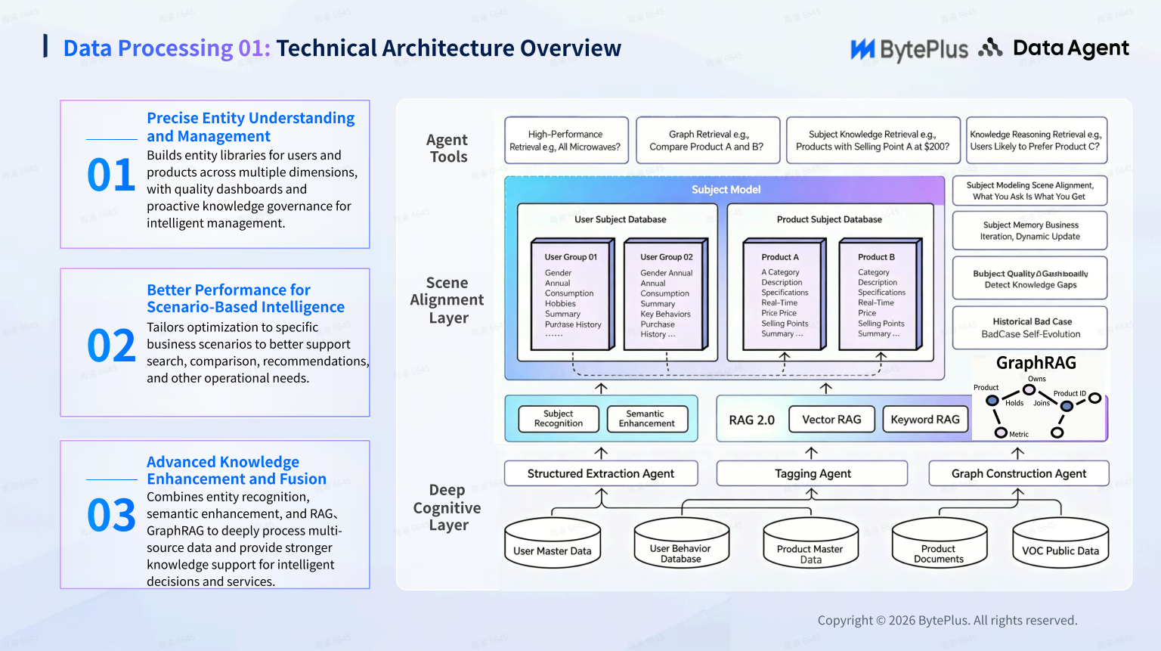The height and width of the screenshot is (651, 1161).
Task: Click the Keyword RAG box
Action: tap(925, 419)
